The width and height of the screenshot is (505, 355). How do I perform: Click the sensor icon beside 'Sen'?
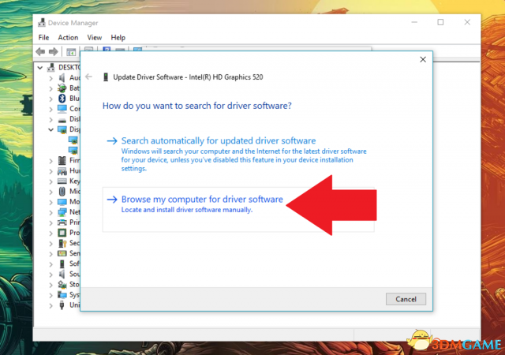click(62, 253)
